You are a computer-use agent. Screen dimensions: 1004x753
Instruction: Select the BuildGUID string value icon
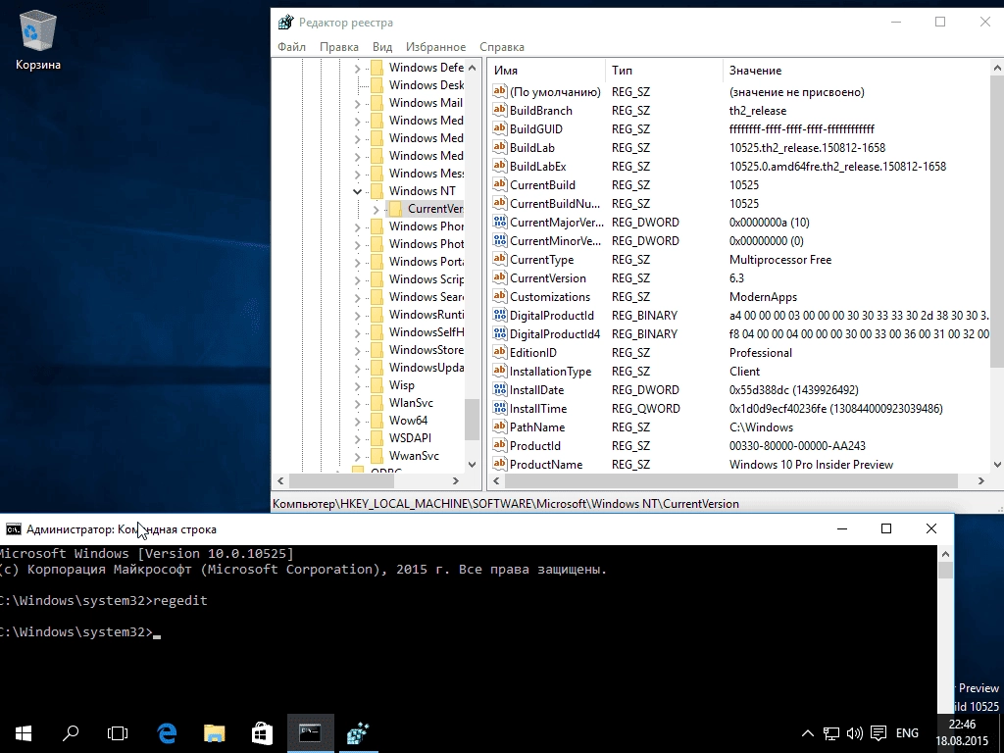coord(499,128)
